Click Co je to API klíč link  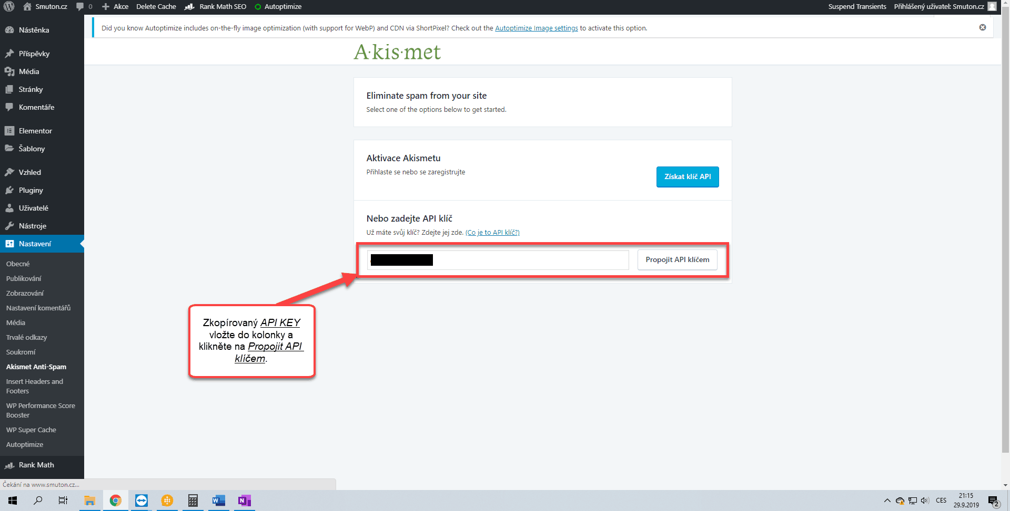pos(492,233)
